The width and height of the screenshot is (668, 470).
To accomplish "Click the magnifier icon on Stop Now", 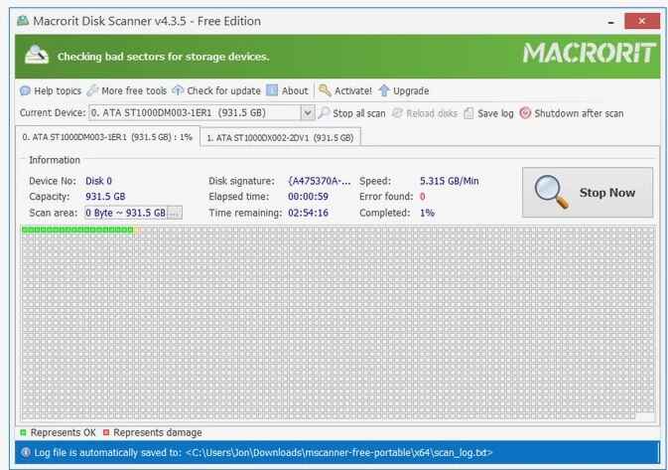I will (x=552, y=193).
